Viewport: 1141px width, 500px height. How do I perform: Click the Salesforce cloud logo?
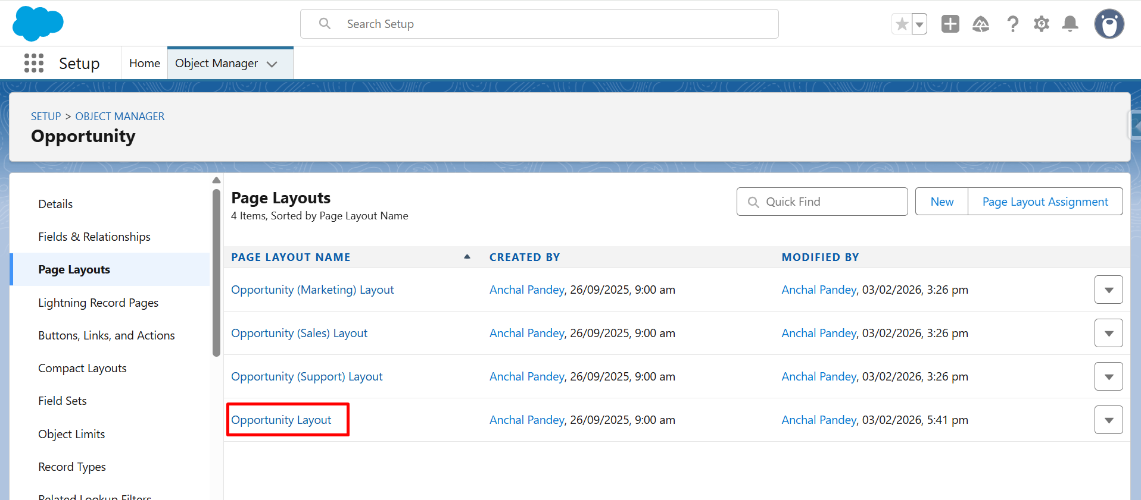click(x=38, y=24)
